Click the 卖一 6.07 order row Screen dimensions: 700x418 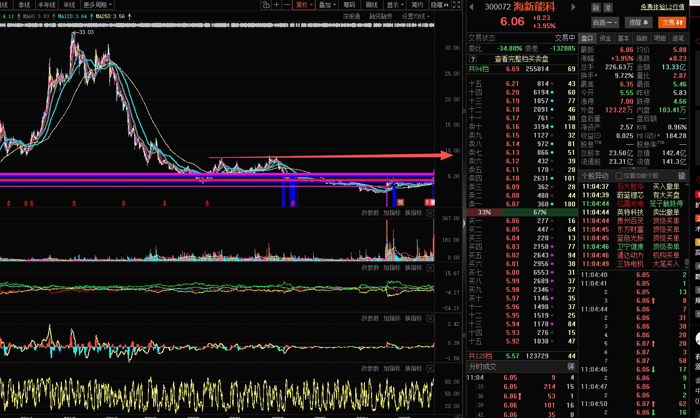[522, 204]
